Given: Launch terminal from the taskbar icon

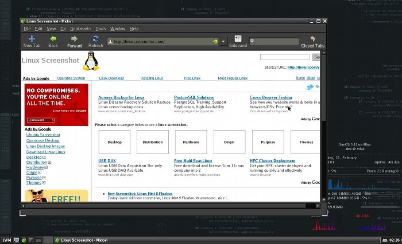Looking at the screenshot, I should pos(31,240).
